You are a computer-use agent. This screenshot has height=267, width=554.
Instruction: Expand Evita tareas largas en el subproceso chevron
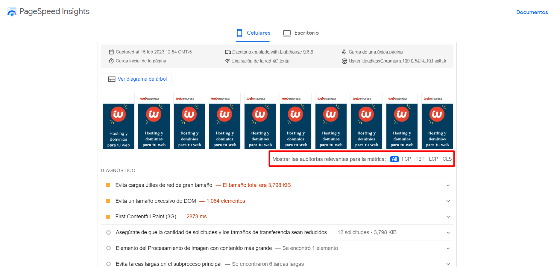click(448, 264)
